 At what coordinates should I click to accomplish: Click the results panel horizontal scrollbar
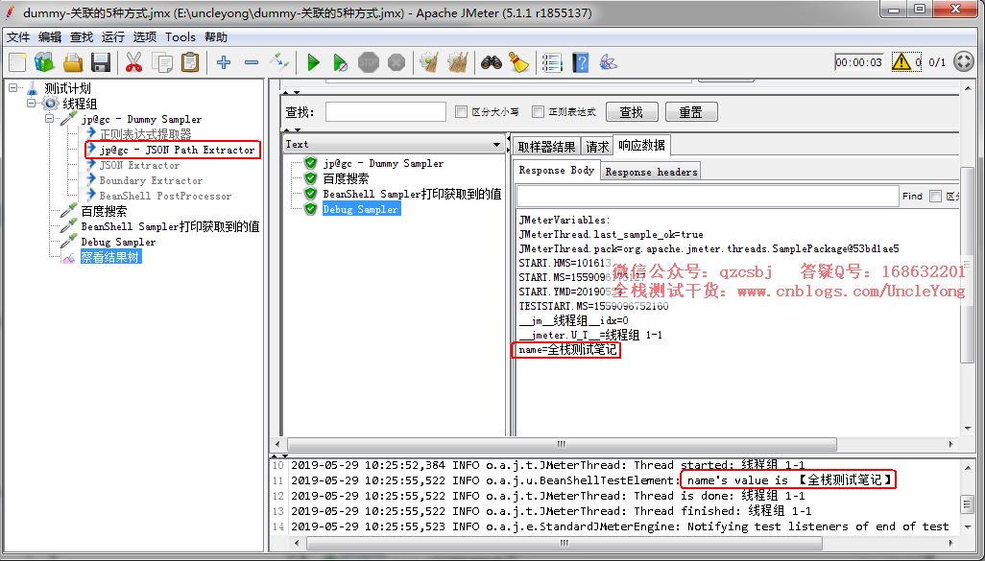coord(561,444)
